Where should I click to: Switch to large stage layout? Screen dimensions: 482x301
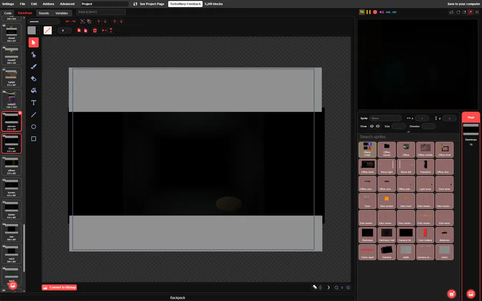pos(464,12)
